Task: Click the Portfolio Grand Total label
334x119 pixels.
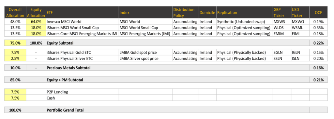Action: pos(65,110)
